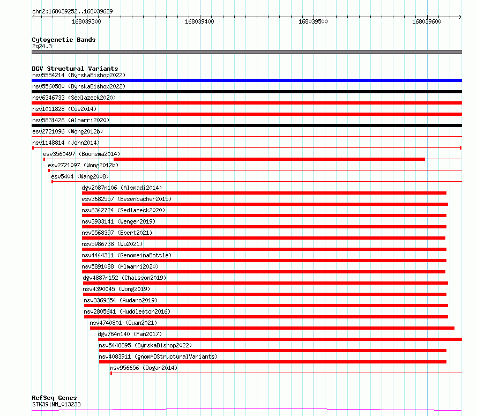This screenshot has width=477, height=416.
Task: Open nsv4083911 (gnomADStructuralVariants) variant
Action: (x=158, y=356)
